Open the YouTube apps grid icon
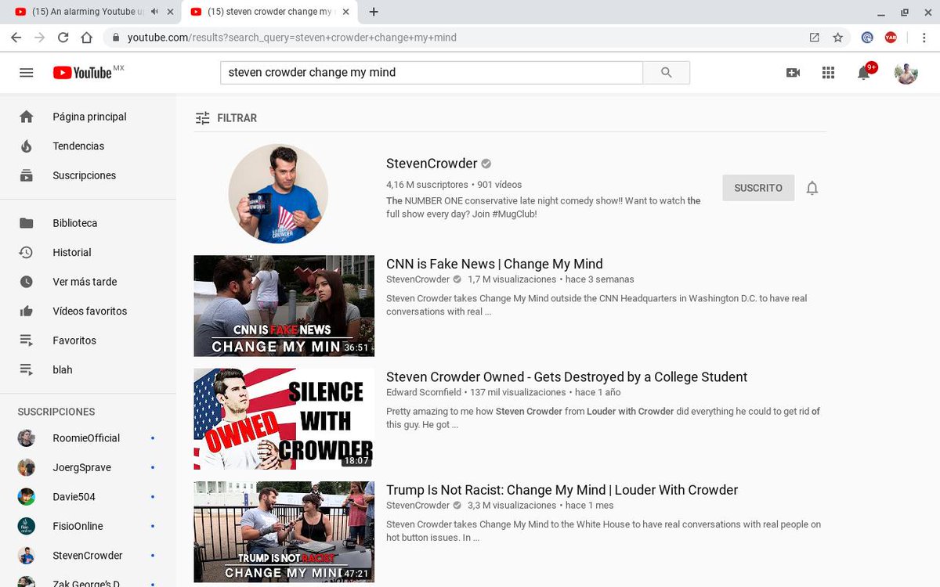940x587 pixels. (828, 73)
